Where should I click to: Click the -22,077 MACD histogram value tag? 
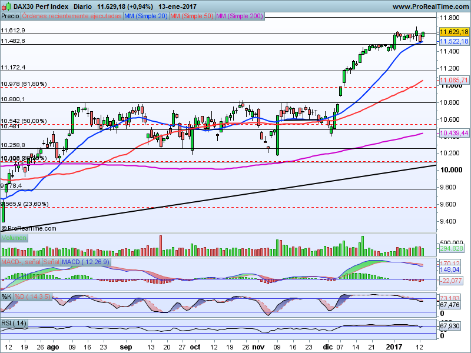click(451, 281)
